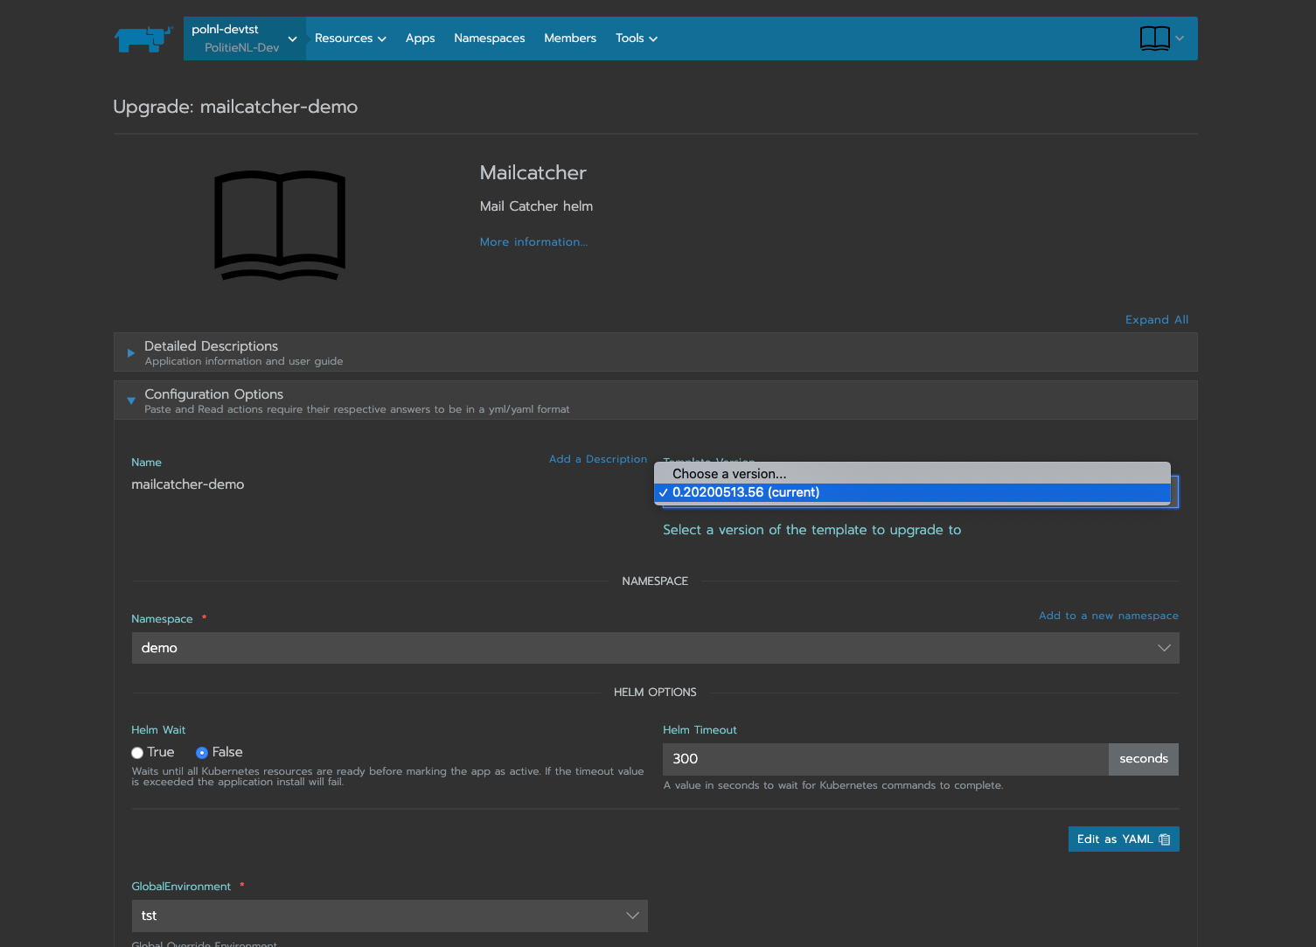The height and width of the screenshot is (947, 1316).
Task: Click the Helm Timeout label
Action: [x=700, y=730]
